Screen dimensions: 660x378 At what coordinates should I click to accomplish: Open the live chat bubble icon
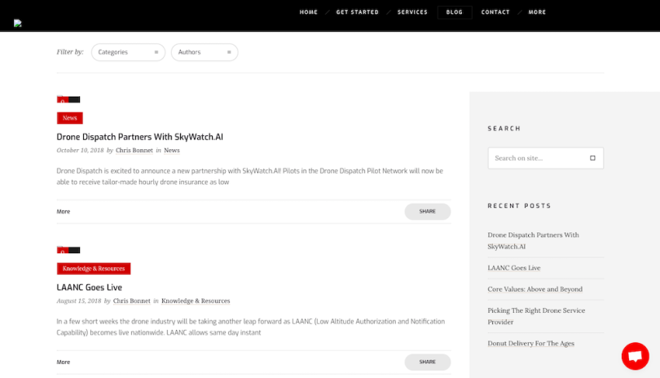(x=636, y=356)
